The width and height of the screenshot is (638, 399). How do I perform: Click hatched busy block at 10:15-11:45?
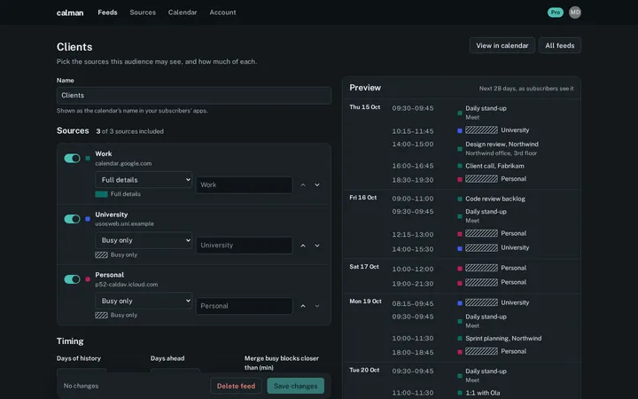[481, 130]
